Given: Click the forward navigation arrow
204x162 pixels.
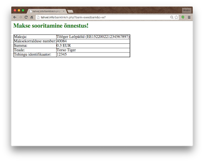Looking at the screenshot, I should (20, 17).
